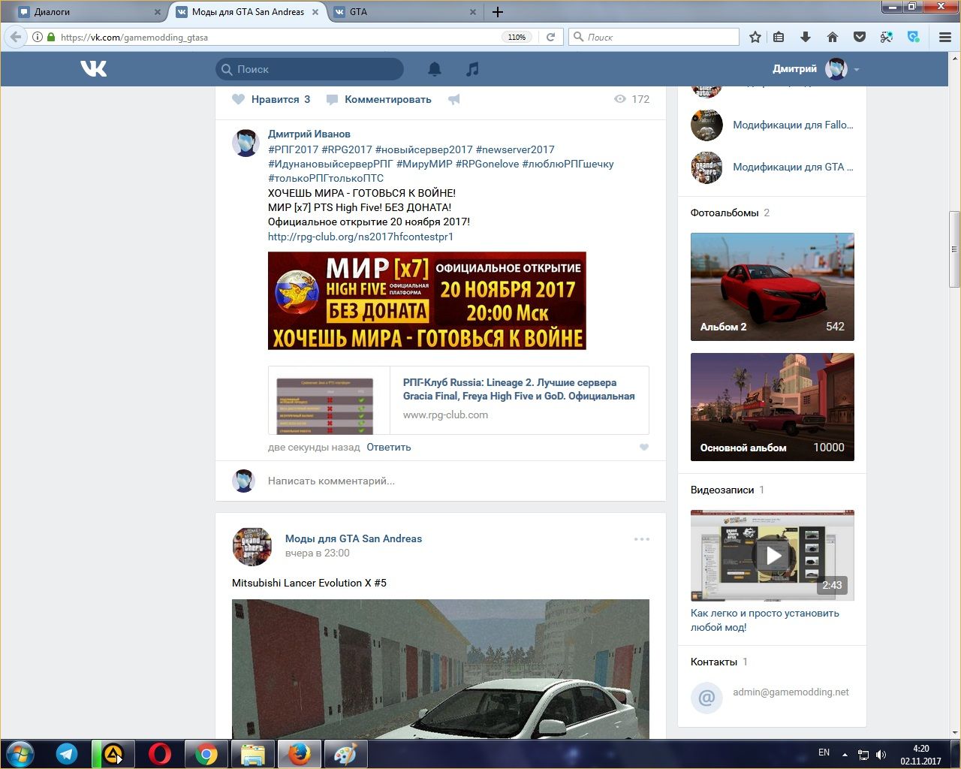Open a new browser tab

(498, 12)
